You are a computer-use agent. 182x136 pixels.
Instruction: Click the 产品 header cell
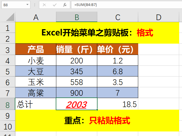tap(36, 49)
